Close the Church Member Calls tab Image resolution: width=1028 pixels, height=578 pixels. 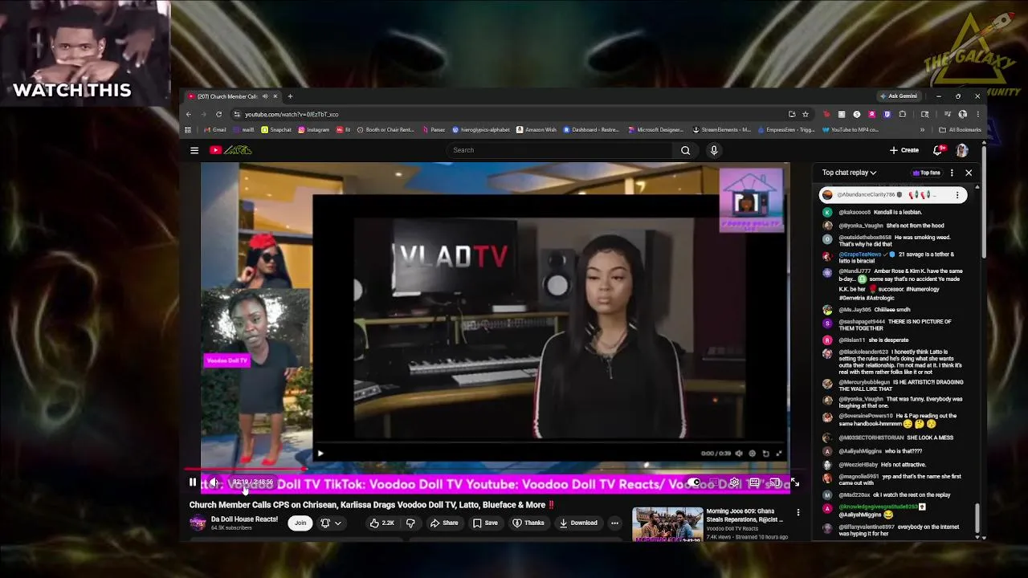[x=275, y=96]
